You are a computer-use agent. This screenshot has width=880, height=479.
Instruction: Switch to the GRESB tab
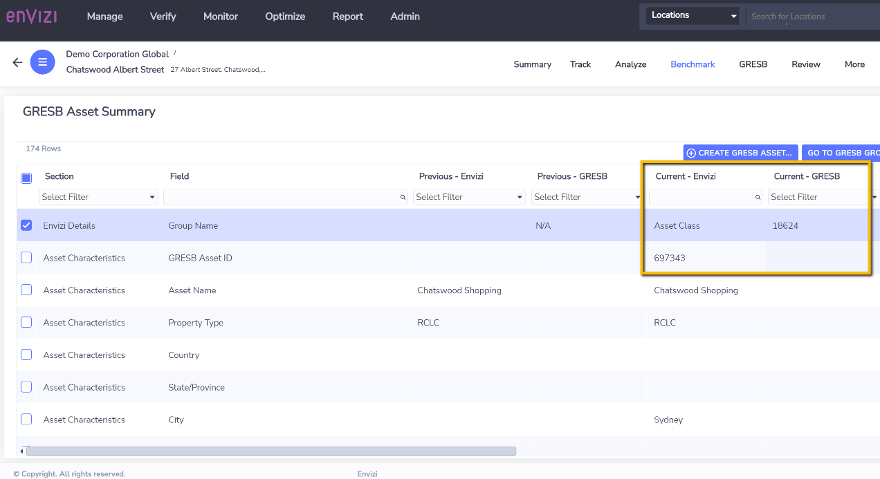[x=753, y=64]
